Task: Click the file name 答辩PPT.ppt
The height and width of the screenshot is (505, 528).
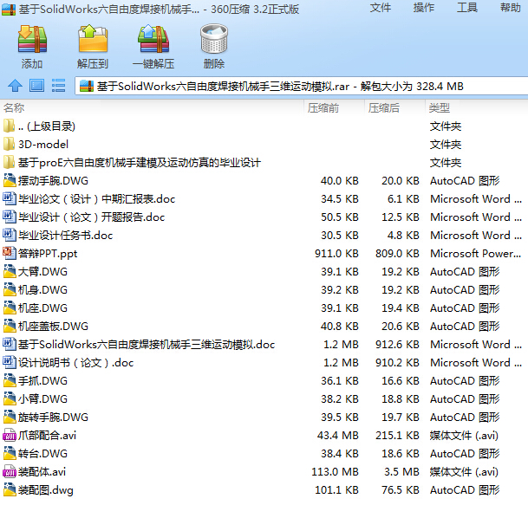Action: pyautogui.click(x=48, y=253)
